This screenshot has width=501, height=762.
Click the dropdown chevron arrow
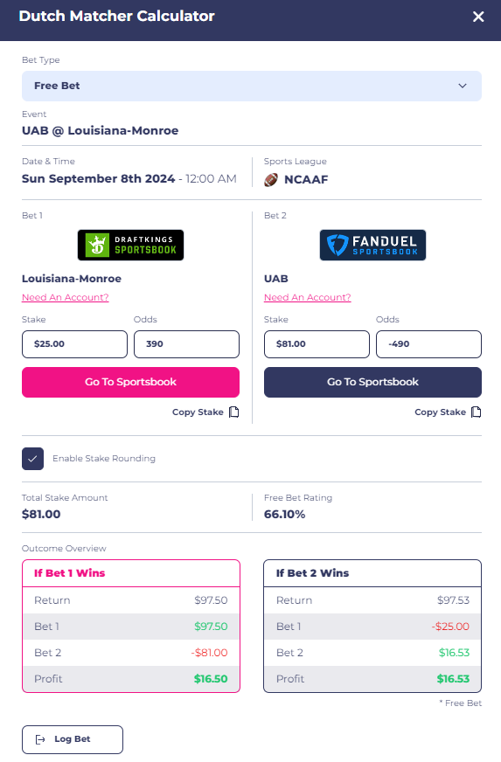tap(462, 86)
